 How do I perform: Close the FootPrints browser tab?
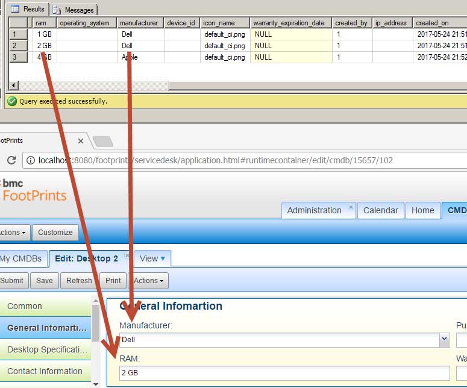[80, 141]
